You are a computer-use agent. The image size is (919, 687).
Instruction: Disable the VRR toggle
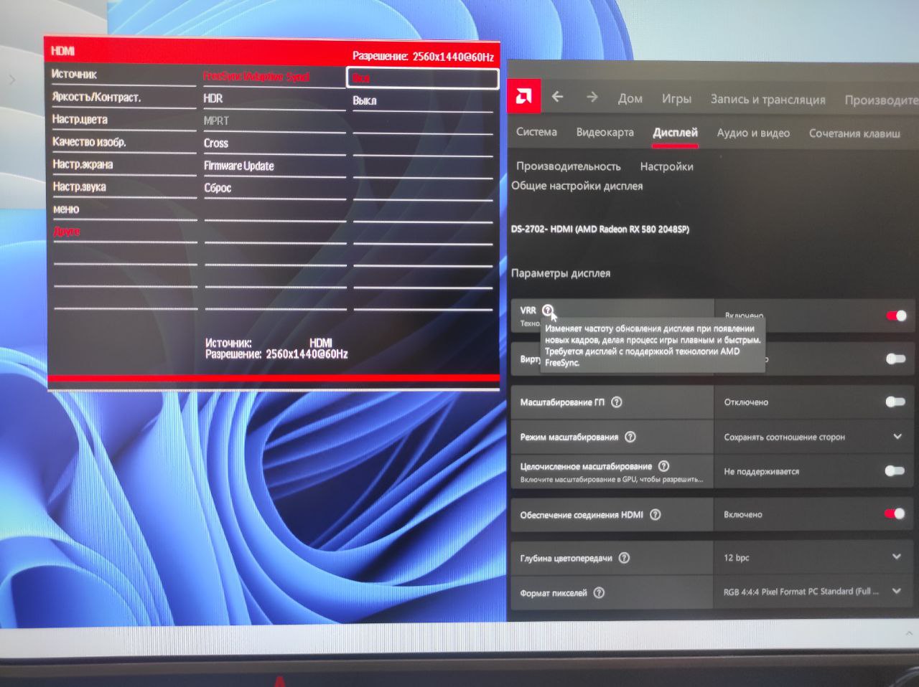click(896, 316)
